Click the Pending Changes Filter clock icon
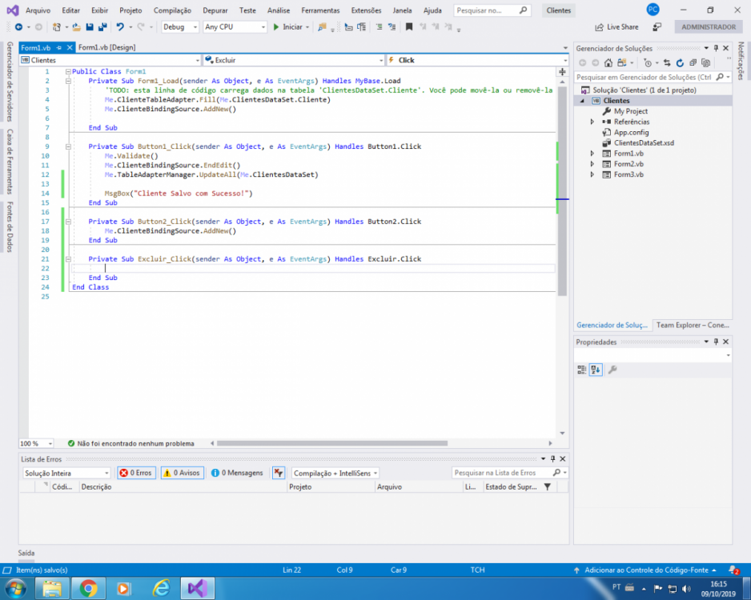 [x=648, y=62]
